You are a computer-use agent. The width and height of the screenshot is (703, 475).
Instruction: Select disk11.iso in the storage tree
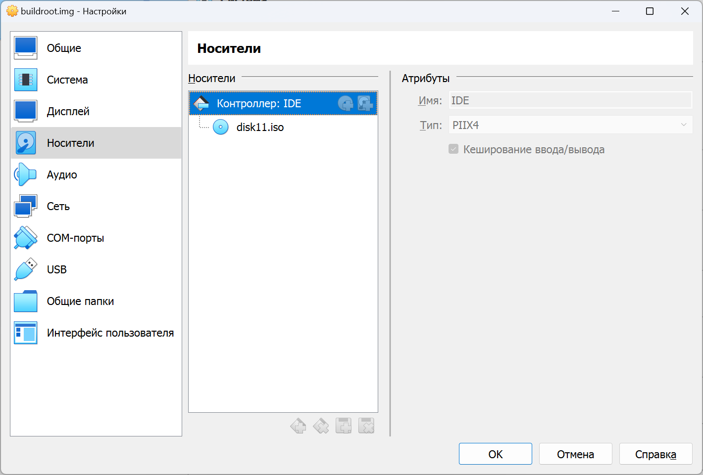[260, 127]
